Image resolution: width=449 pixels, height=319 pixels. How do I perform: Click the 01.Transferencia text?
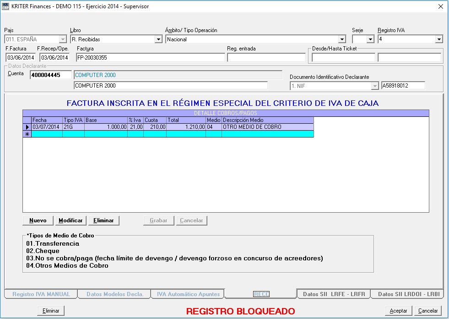pyautogui.click(x=53, y=243)
